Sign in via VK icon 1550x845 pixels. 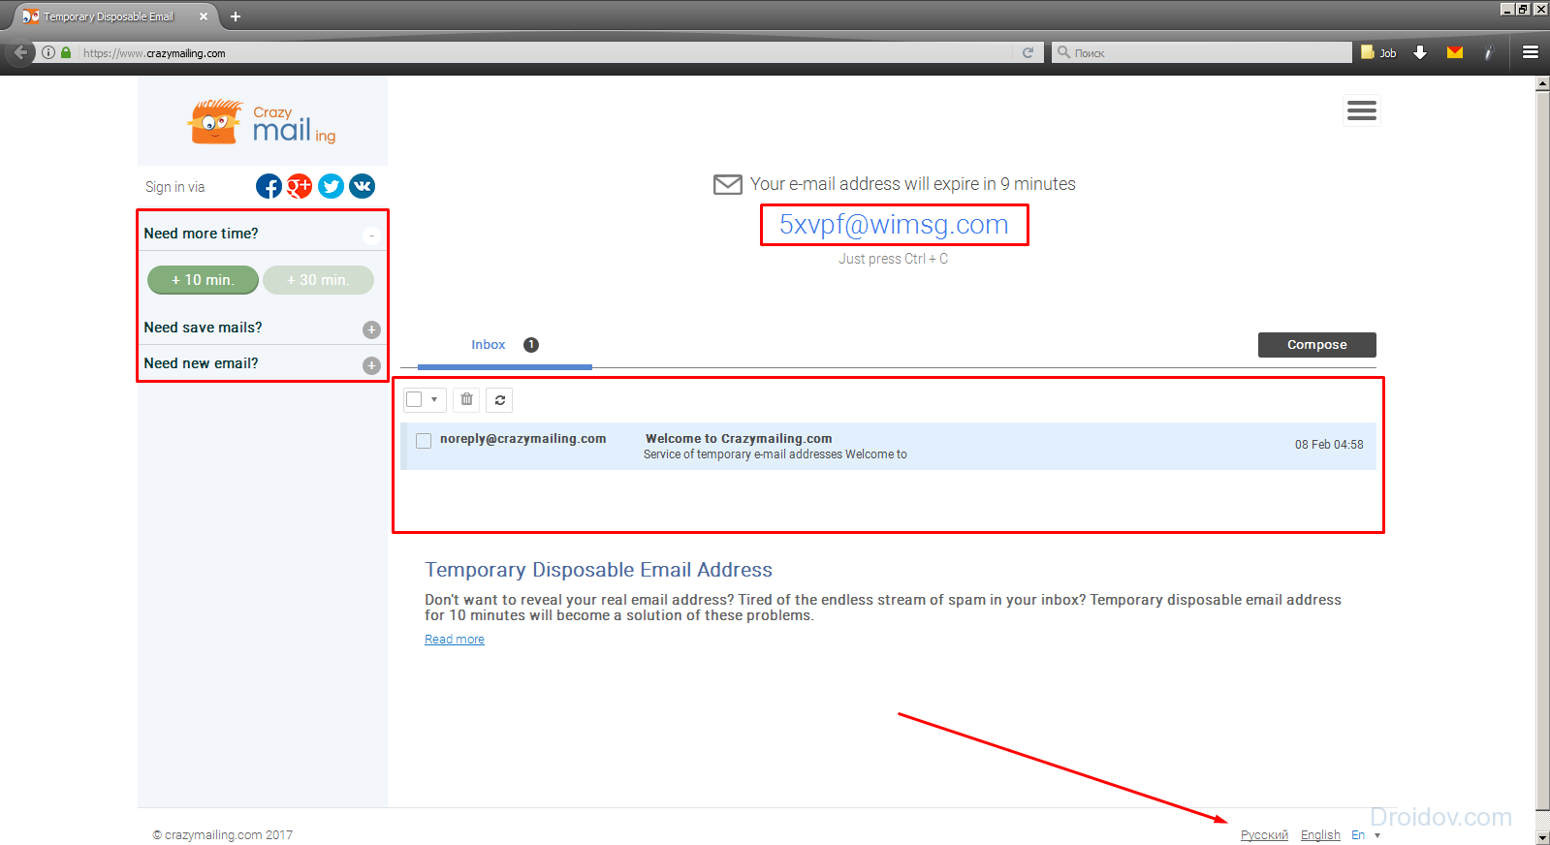tap(362, 186)
